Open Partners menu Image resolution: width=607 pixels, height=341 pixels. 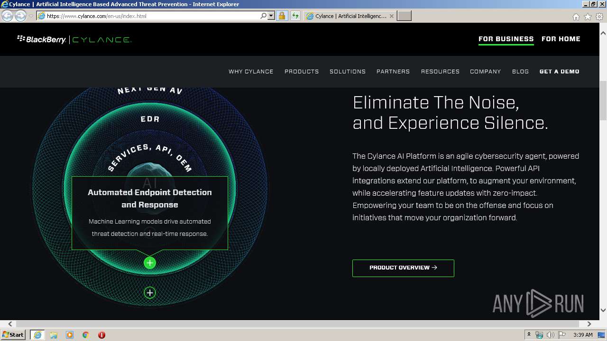pyautogui.click(x=393, y=72)
